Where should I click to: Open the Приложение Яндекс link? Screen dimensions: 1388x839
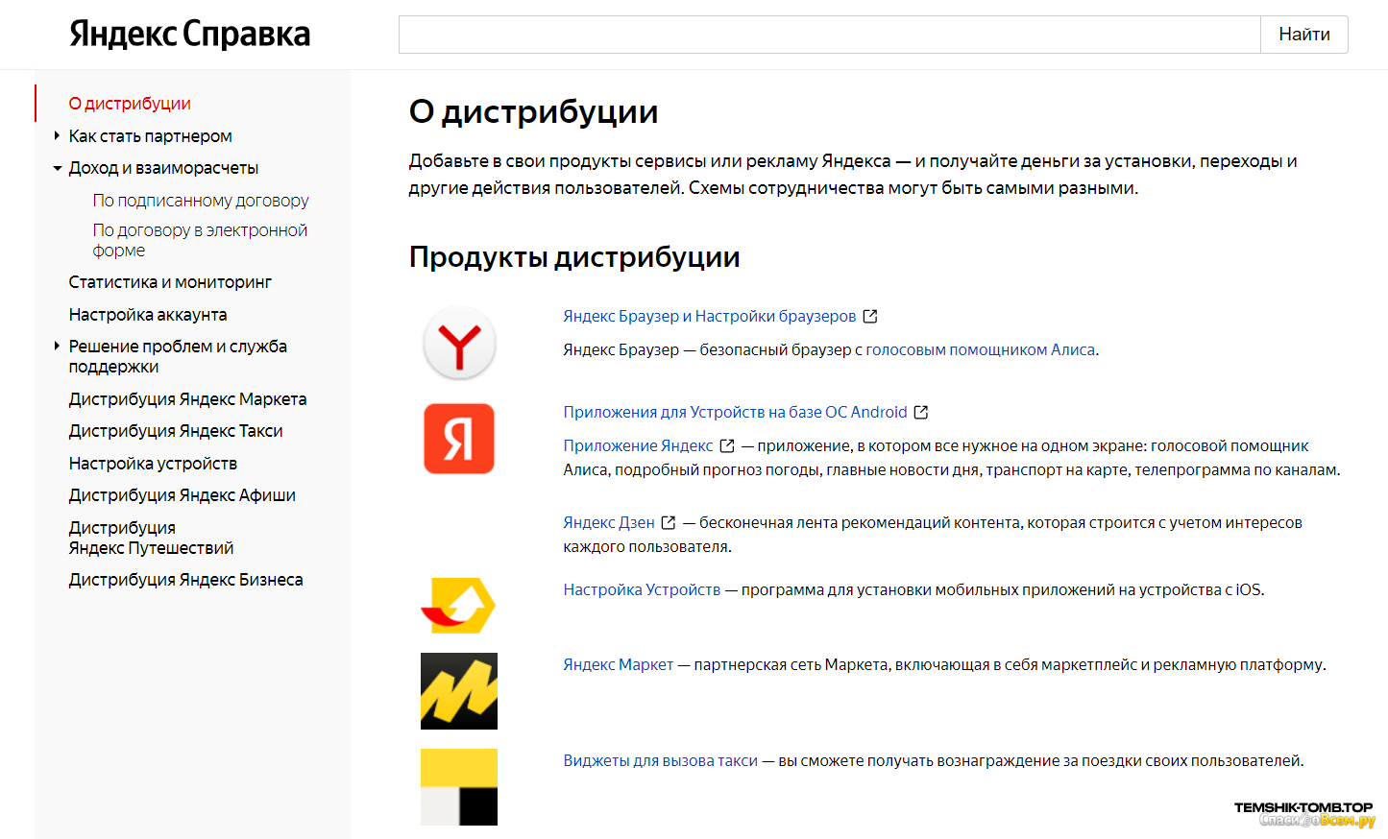[x=638, y=445]
